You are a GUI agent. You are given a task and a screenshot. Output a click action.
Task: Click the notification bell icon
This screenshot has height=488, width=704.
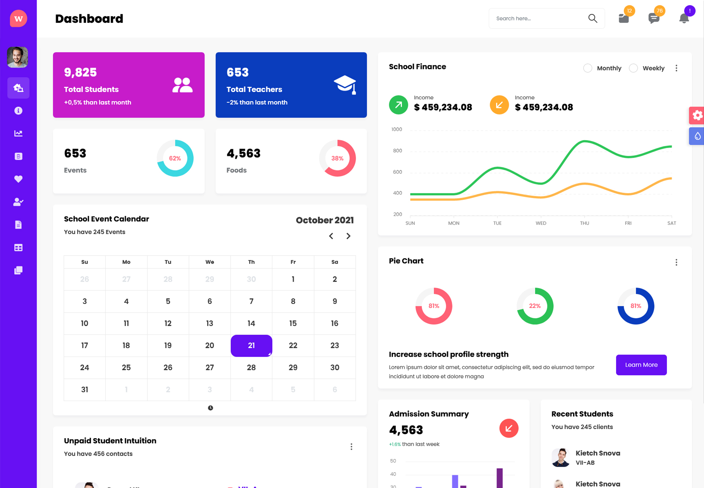point(684,18)
